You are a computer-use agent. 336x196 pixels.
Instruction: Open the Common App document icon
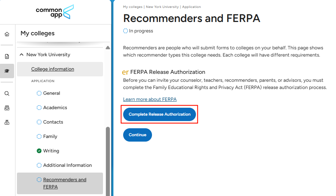pyautogui.click(x=7, y=56)
